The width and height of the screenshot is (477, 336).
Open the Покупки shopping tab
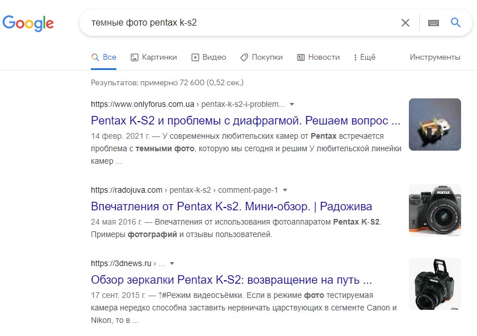tap(261, 57)
